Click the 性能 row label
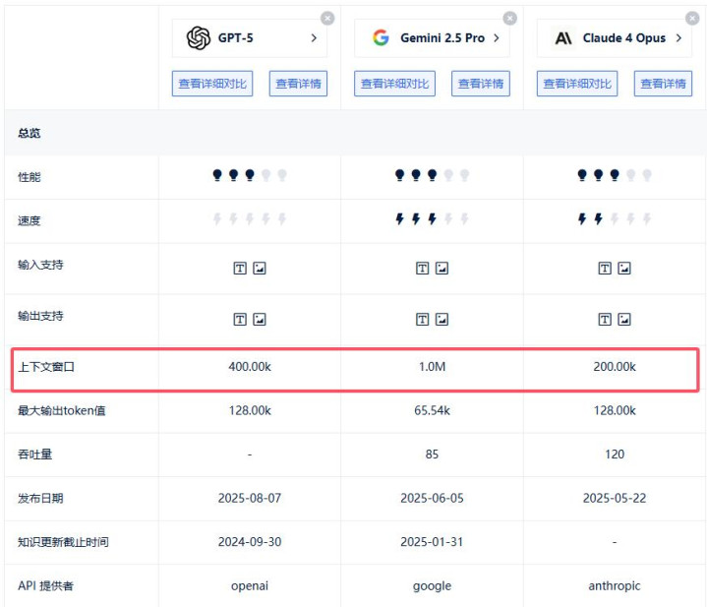Image resolution: width=707 pixels, height=607 pixels. [29, 177]
